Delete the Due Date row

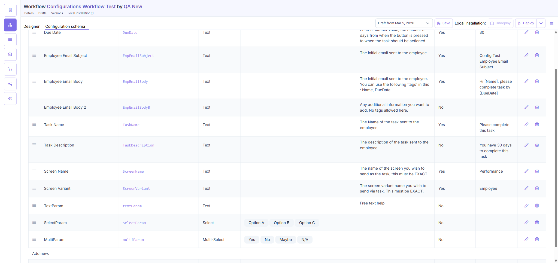click(537, 32)
